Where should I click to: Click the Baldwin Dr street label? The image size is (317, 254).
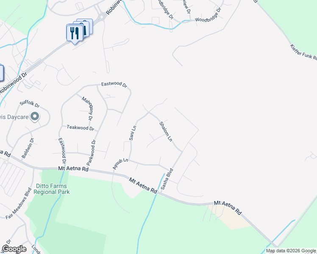tap(28, 148)
